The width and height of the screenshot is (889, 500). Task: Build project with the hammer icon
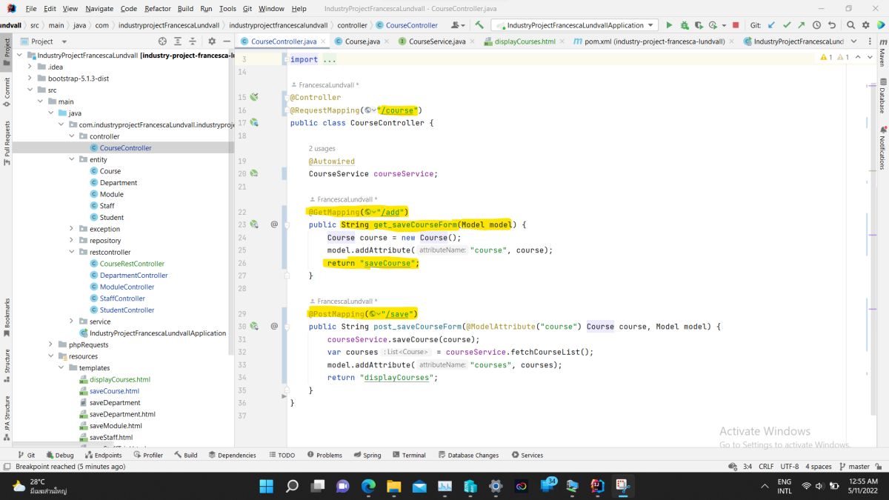click(479, 25)
